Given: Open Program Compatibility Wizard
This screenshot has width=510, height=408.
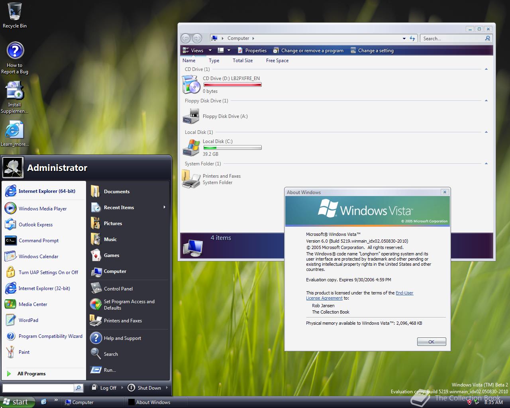Looking at the screenshot, I should click(44, 336).
